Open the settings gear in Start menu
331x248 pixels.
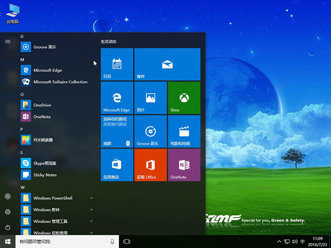point(8,212)
